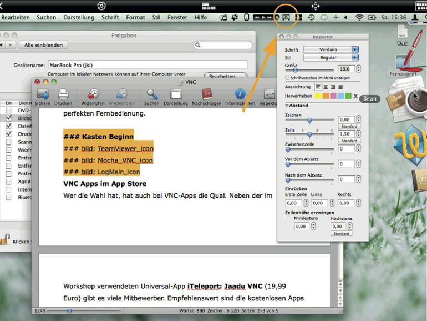Open the Format menu
427x321 pixels.
(135, 17)
